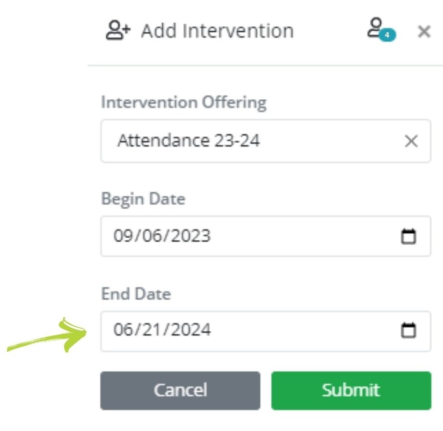Click the blue number 4 badge
The height and width of the screenshot is (431, 443).
point(387,35)
